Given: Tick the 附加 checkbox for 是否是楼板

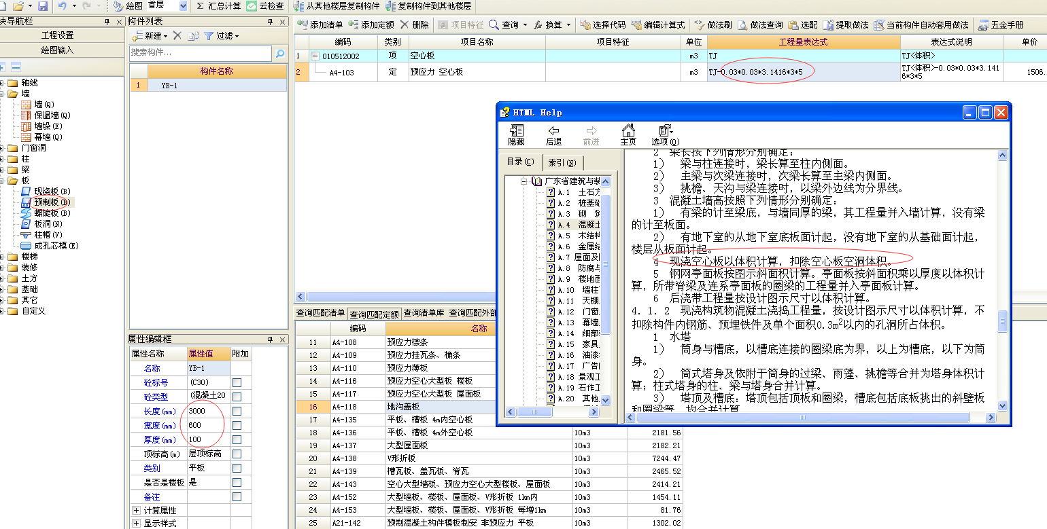Looking at the screenshot, I should coord(237,482).
